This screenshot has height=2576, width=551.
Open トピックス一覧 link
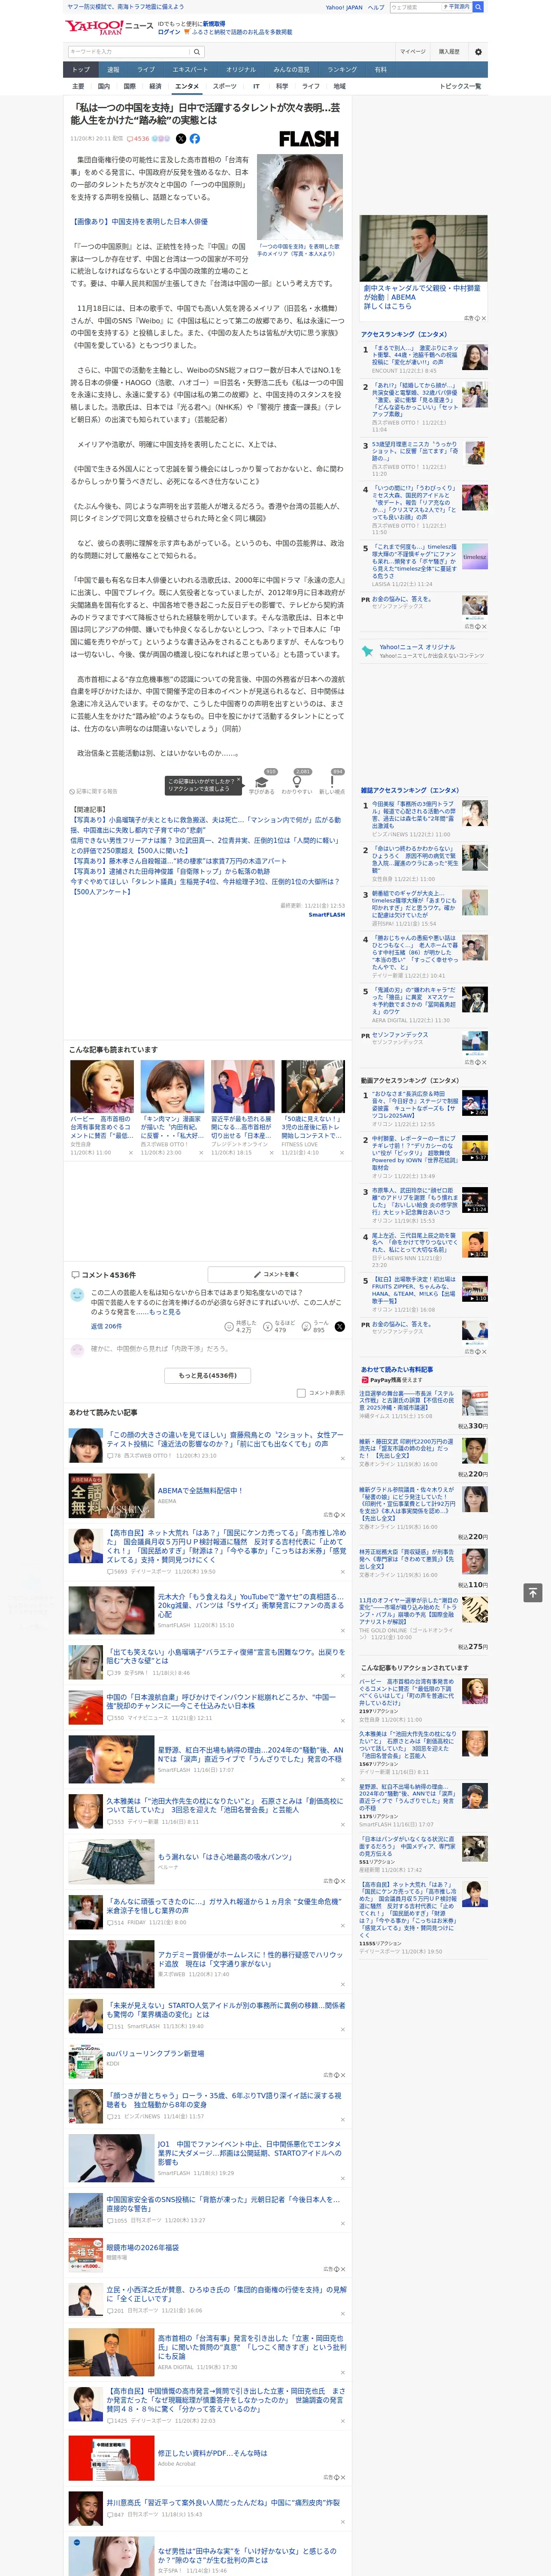461,86
